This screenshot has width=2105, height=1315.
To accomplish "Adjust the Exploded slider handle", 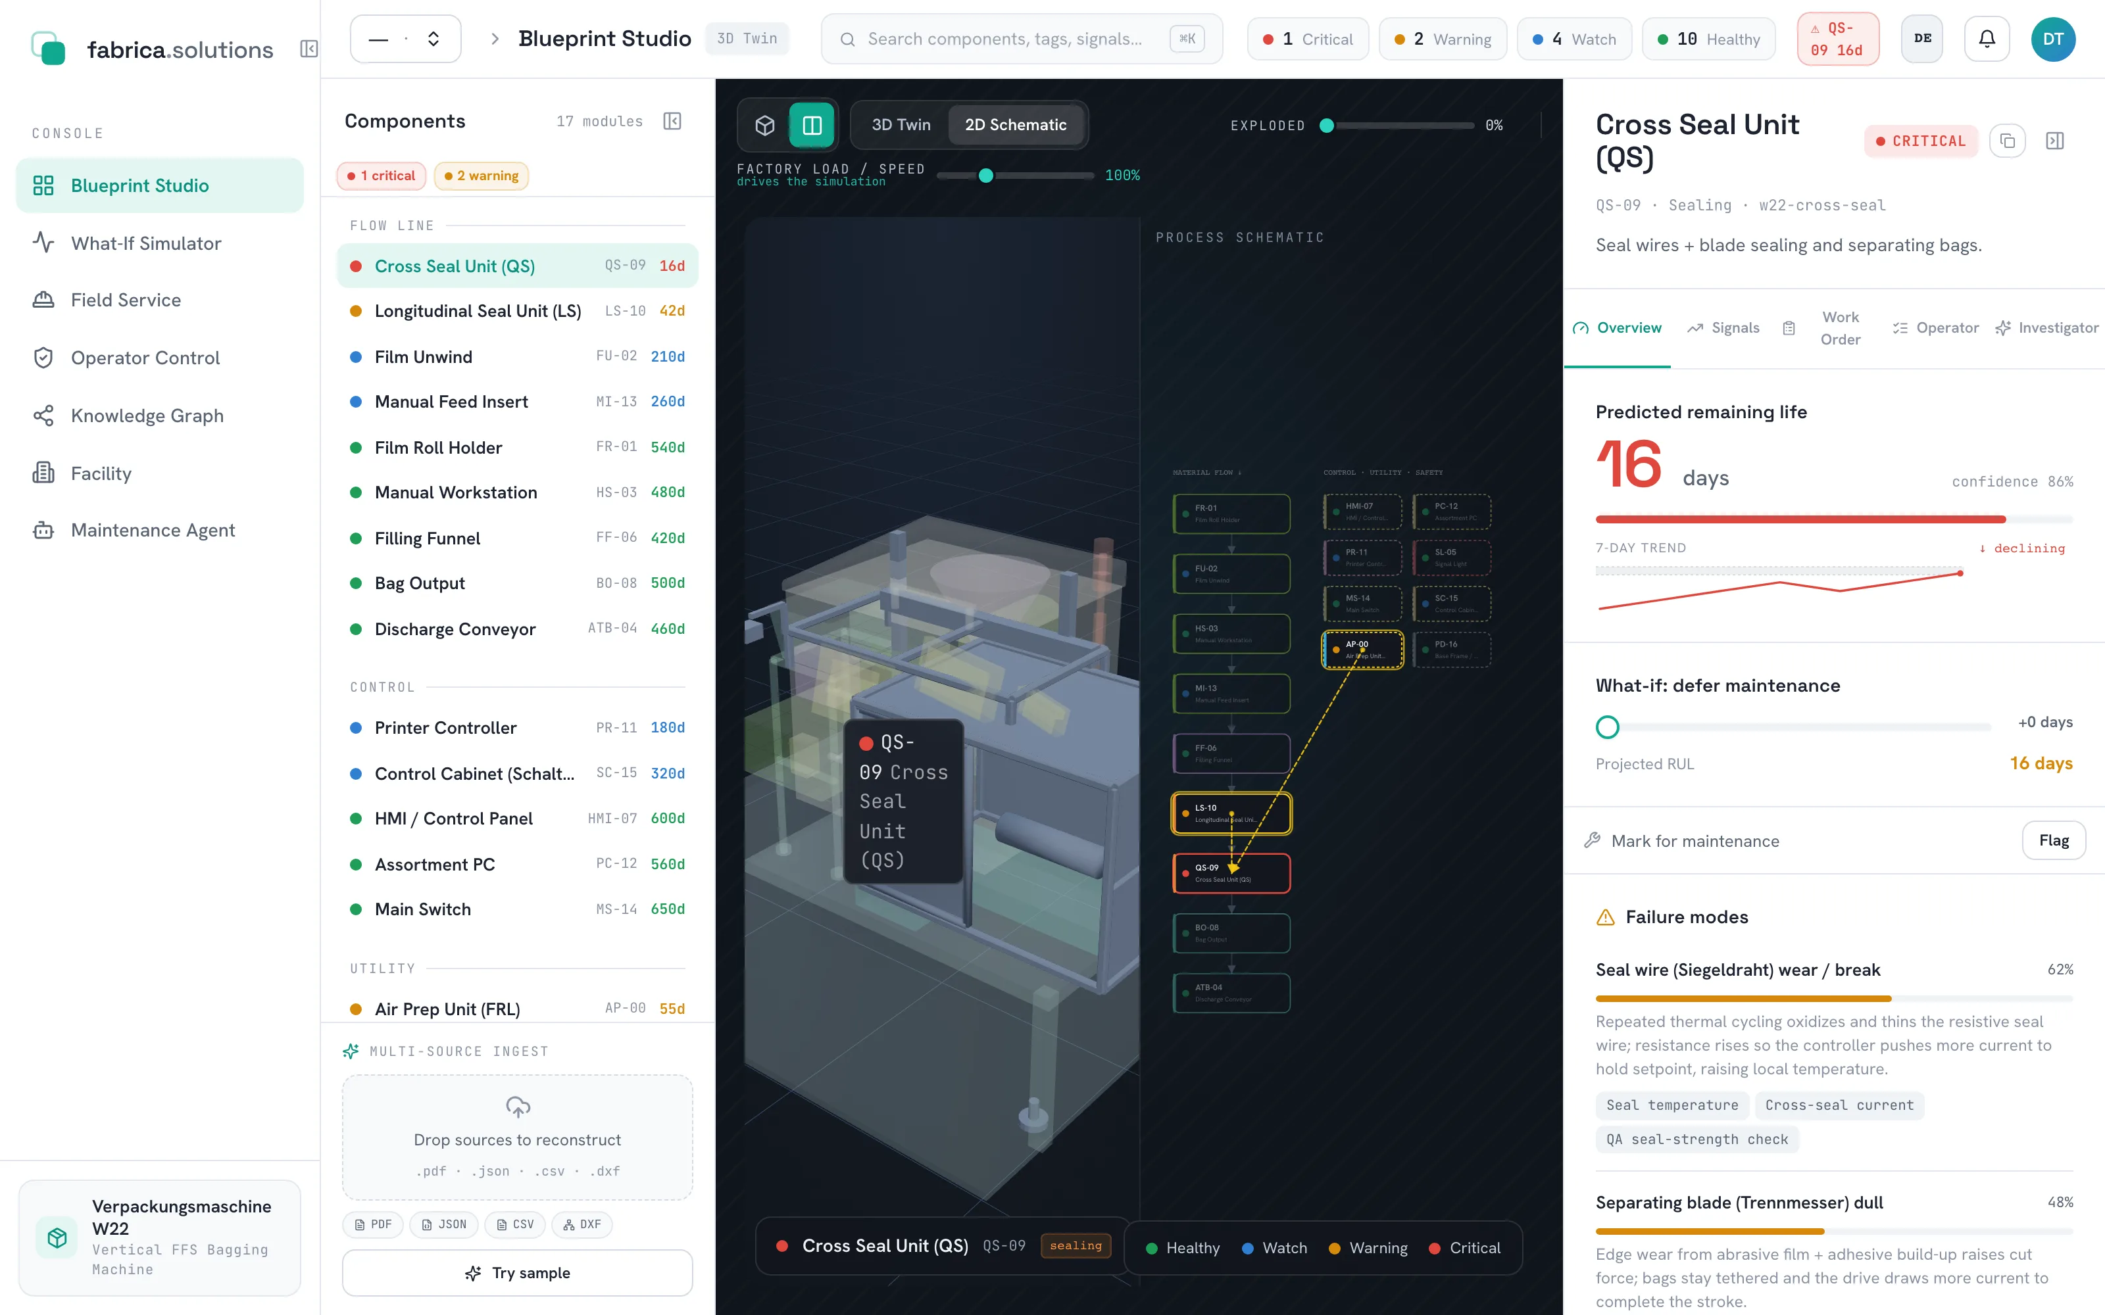I will tap(1327, 125).
